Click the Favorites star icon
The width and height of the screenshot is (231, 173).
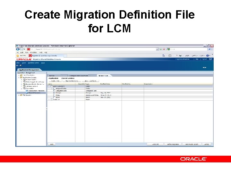point(18,56)
